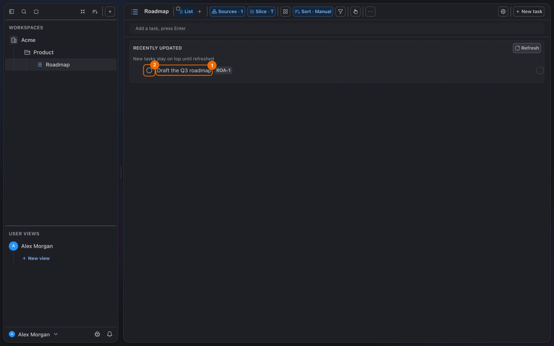Select the List view tab
This screenshot has height=346, width=554.
coord(186,11)
